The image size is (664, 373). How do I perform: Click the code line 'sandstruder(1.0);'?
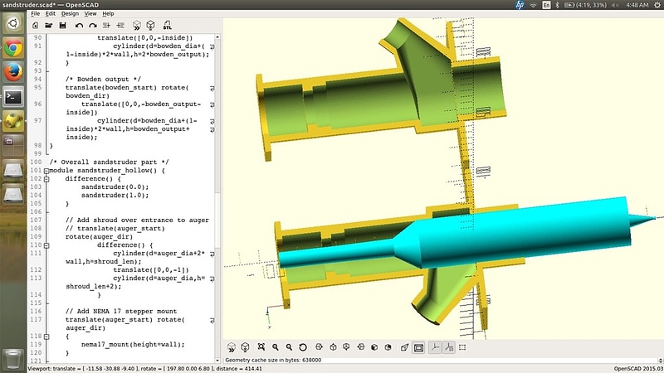coord(115,196)
